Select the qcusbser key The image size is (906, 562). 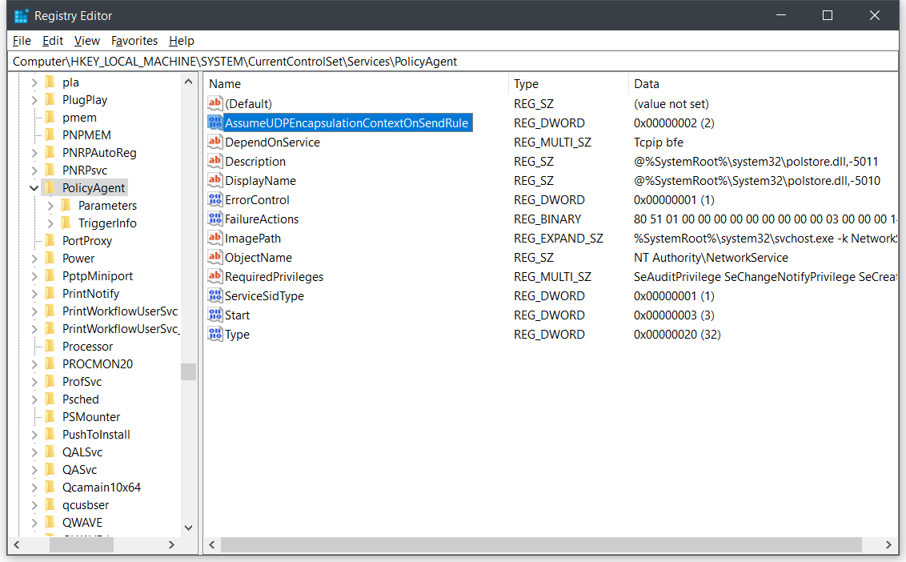point(86,504)
